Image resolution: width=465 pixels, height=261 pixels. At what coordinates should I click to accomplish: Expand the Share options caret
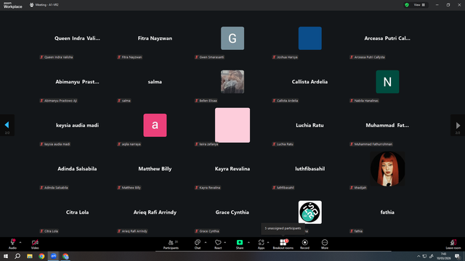tap(248, 242)
